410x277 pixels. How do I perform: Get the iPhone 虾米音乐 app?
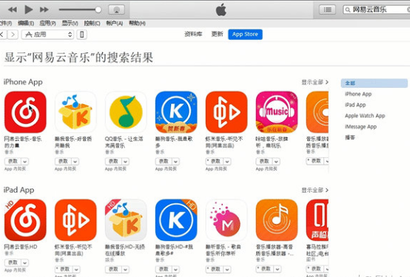tap(215, 162)
